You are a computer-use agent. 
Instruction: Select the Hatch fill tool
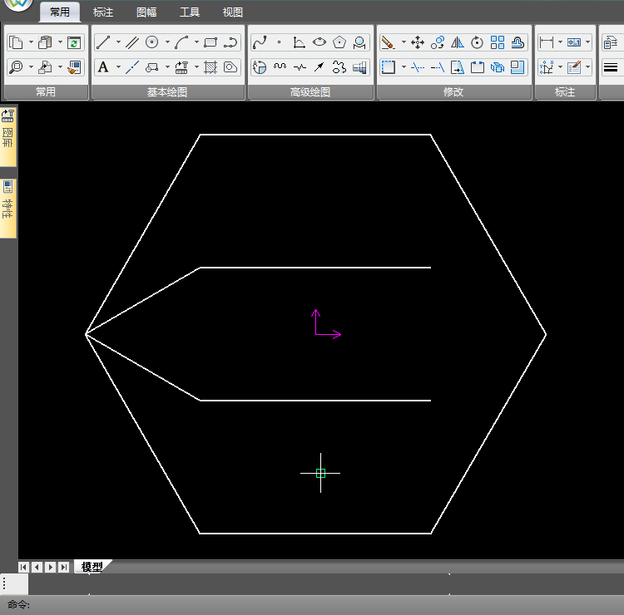[210, 67]
